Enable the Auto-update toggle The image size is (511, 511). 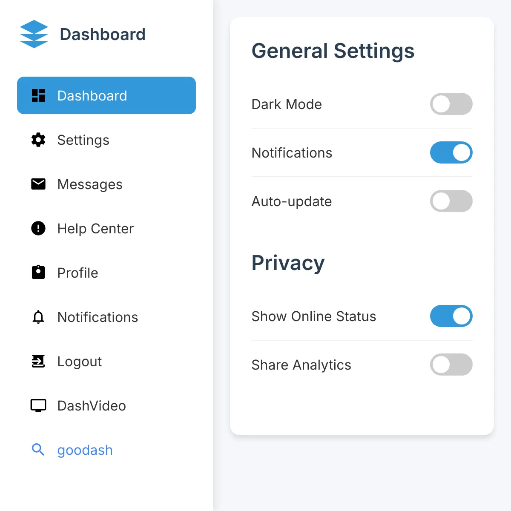click(x=451, y=201)
